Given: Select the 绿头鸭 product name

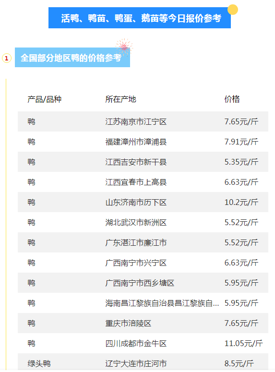Looking at the screenshot, I should (x=39, y=363).
